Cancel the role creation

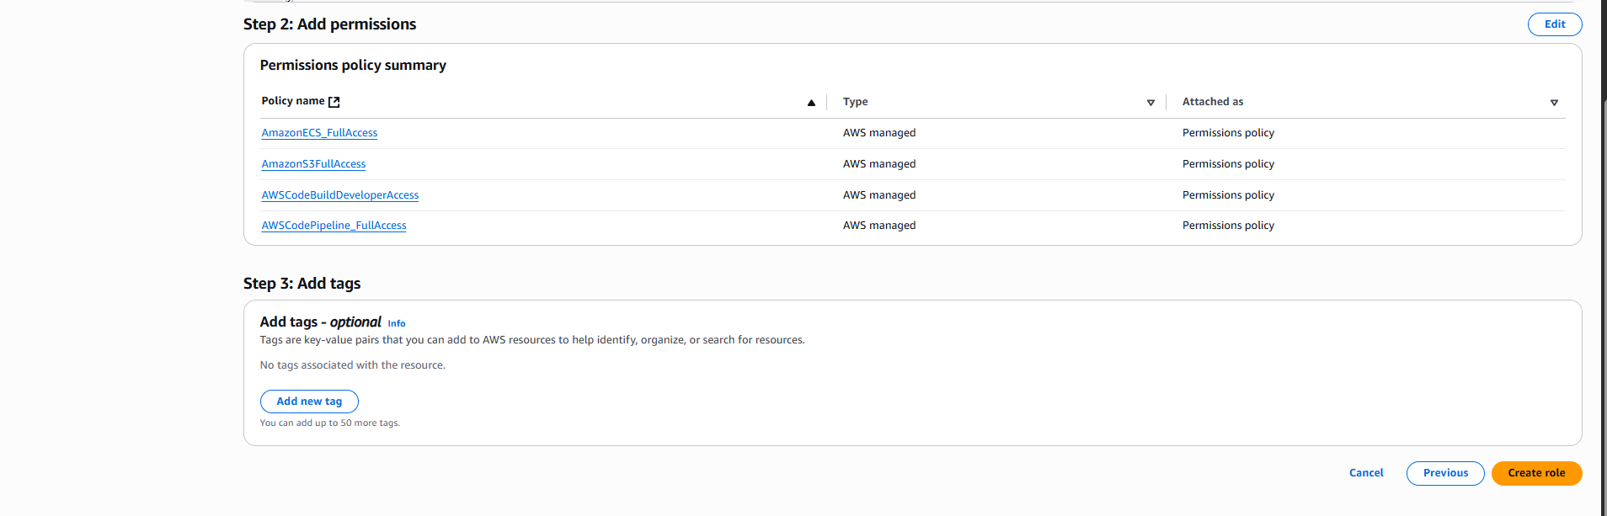click(1365, 473)
